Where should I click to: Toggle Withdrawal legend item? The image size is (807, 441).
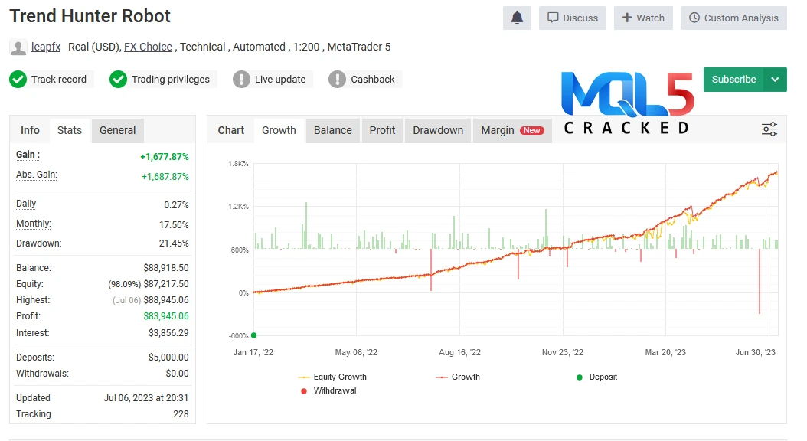(328, 390)
